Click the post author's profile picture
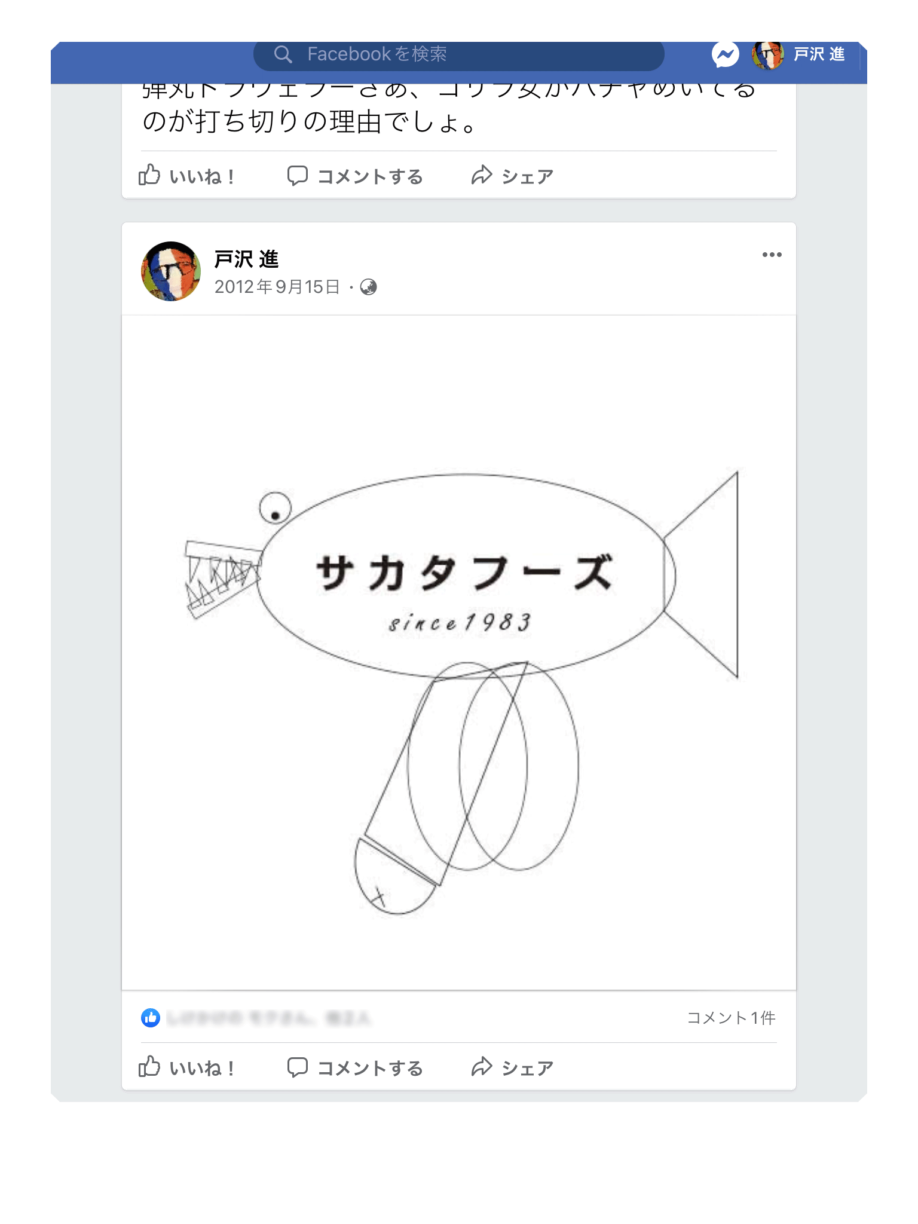Image resolution: width=918 pixels, height=1224 pixels. 171,271
